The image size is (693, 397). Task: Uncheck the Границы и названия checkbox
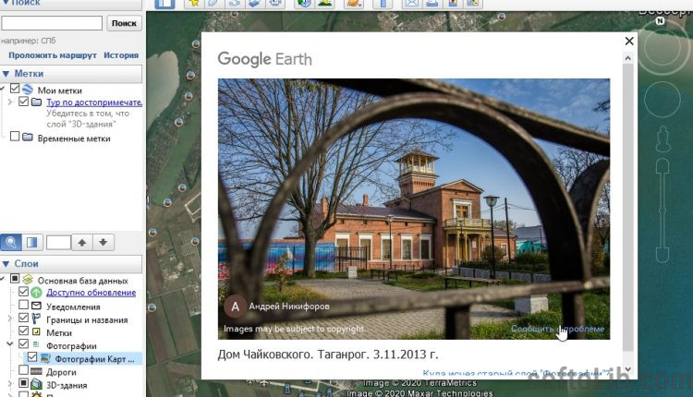[23, 318]
